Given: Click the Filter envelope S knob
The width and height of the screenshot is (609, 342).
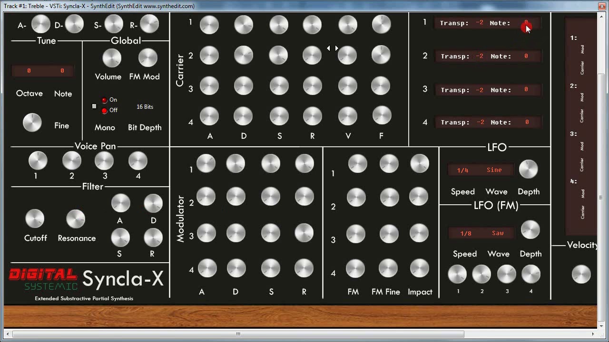Looking at the screenshot, I should (x=120, y=237).
